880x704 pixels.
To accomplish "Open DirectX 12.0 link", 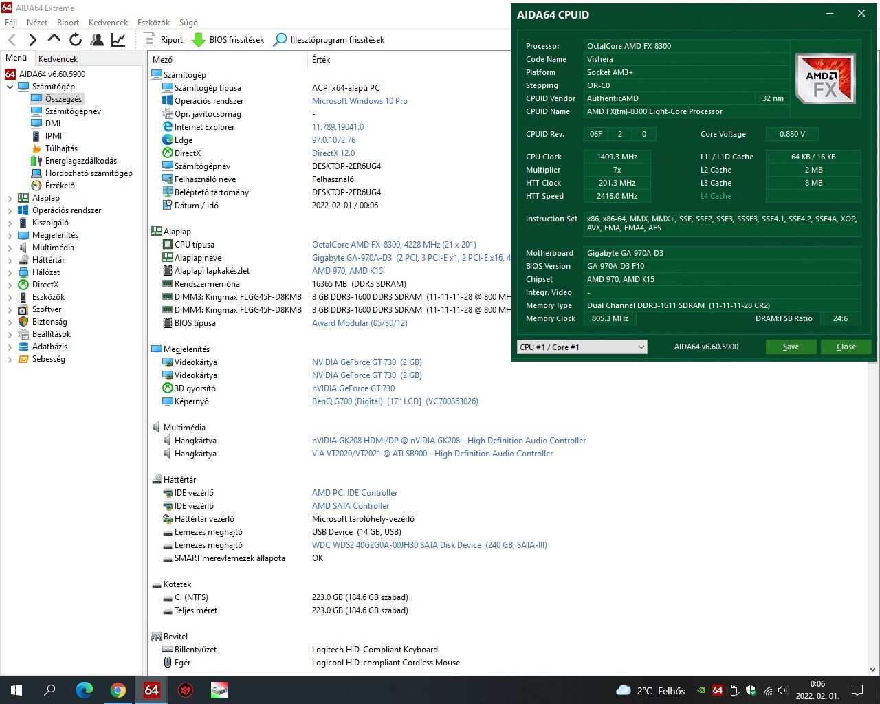I will click(x=333, y=153).
